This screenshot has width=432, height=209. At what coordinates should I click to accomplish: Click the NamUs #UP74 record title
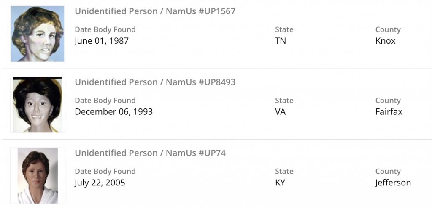pyautogui.click(x=150, y=153)
